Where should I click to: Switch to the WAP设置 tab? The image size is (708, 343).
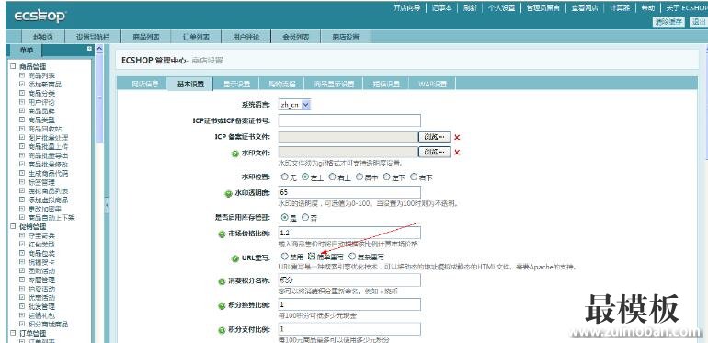(432, 84)
